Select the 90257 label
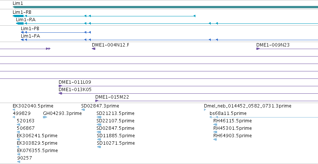318x164 pixels. point(25,158)
